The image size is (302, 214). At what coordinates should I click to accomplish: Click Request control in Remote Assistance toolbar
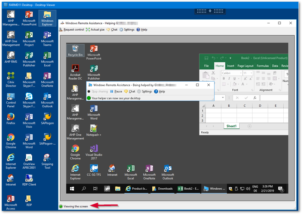[72, 30]
